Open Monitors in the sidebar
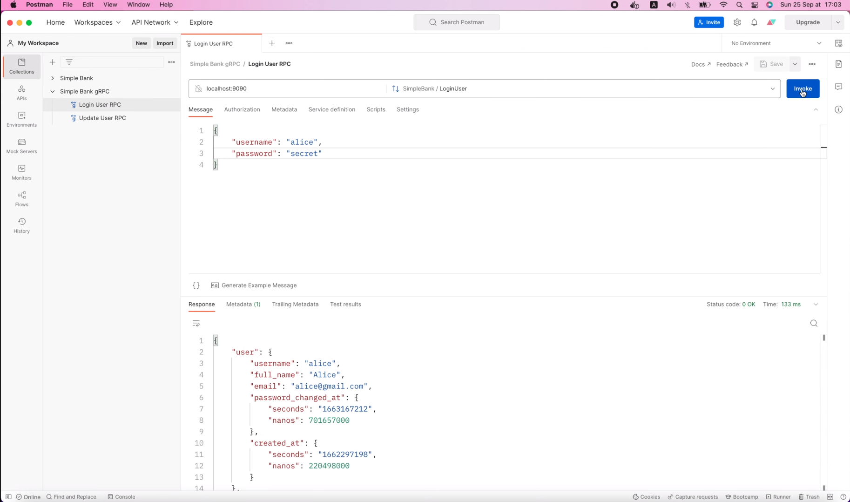This screenshot has height=502, width=850. (21, 172)
